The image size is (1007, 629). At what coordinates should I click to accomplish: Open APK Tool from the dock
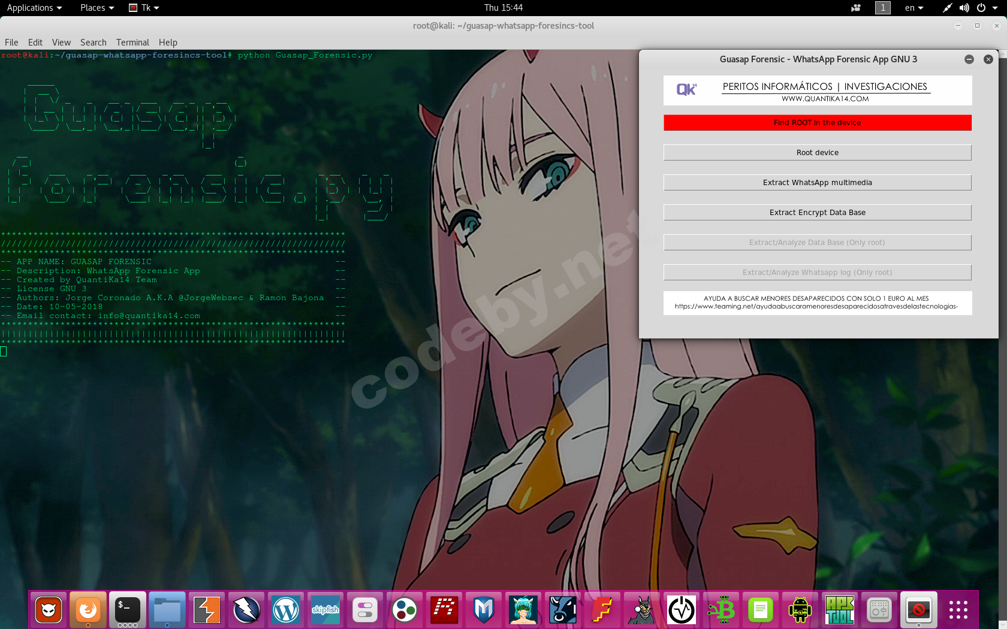(x=840, y=610)
